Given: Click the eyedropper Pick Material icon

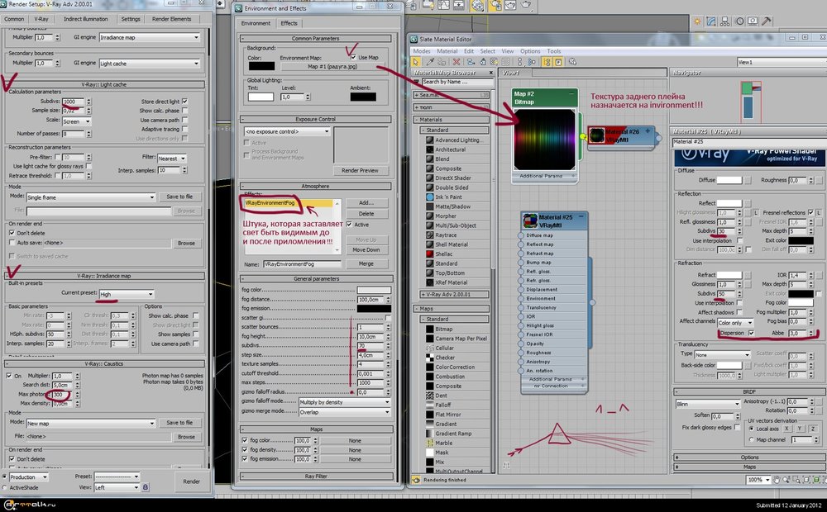Looking at the screenshot, I should (x=430, y=62).
